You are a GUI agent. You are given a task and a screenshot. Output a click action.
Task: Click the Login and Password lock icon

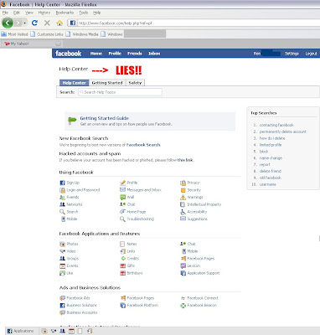click(x=62, y=190)
